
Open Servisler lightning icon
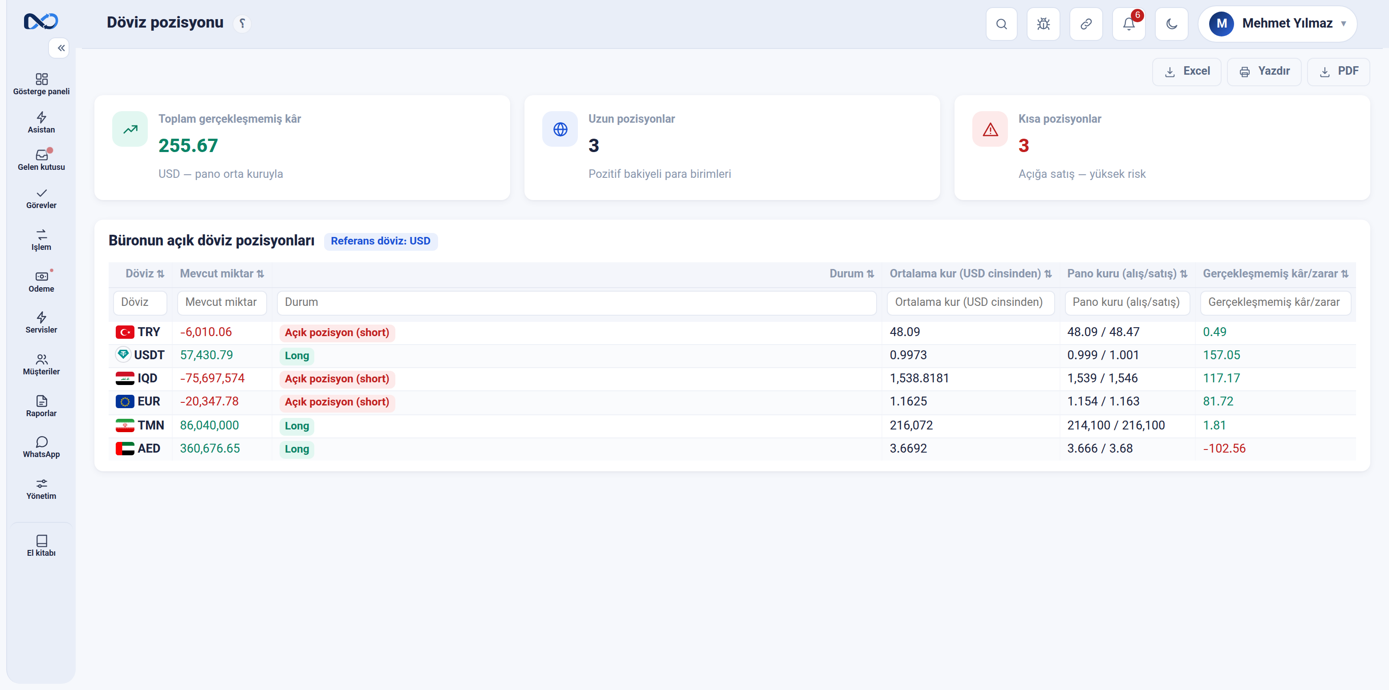pyautogui.click(x=41, y=323)
